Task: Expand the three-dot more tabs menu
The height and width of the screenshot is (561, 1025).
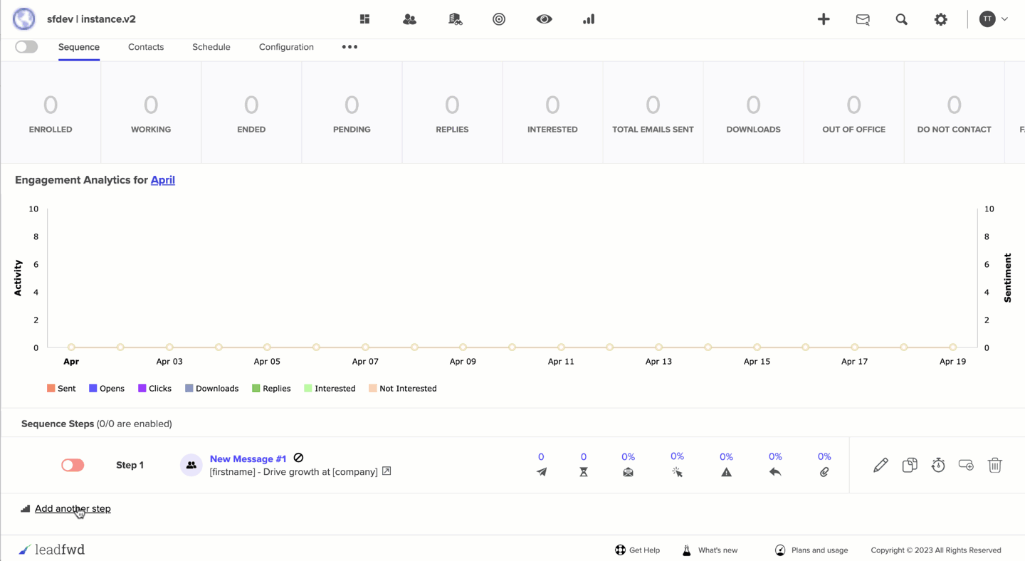Action: coord(349,47)
